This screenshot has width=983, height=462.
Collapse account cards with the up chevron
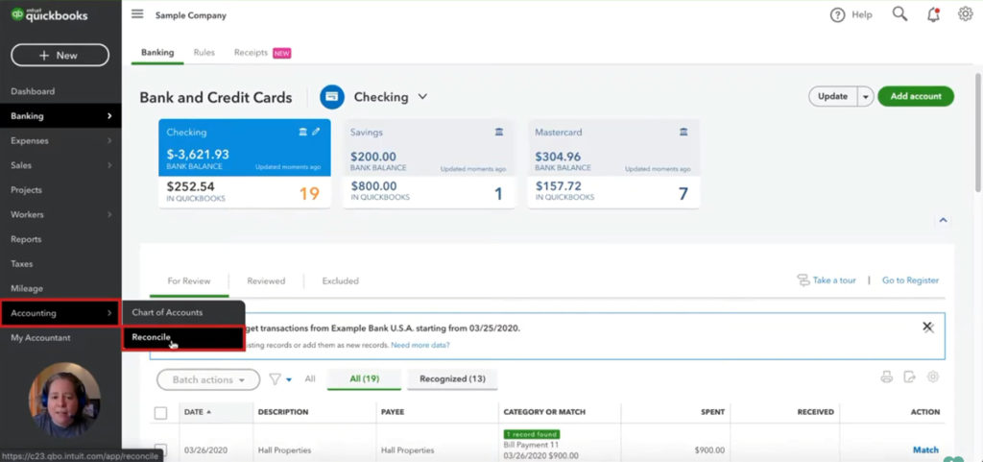tap(943, 220)
